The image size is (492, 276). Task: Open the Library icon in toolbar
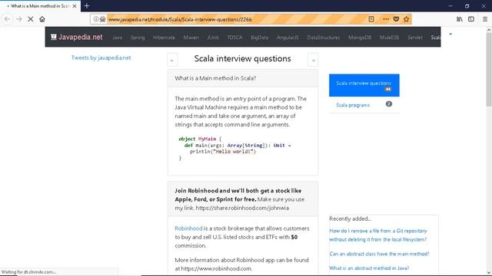(460, 19)
